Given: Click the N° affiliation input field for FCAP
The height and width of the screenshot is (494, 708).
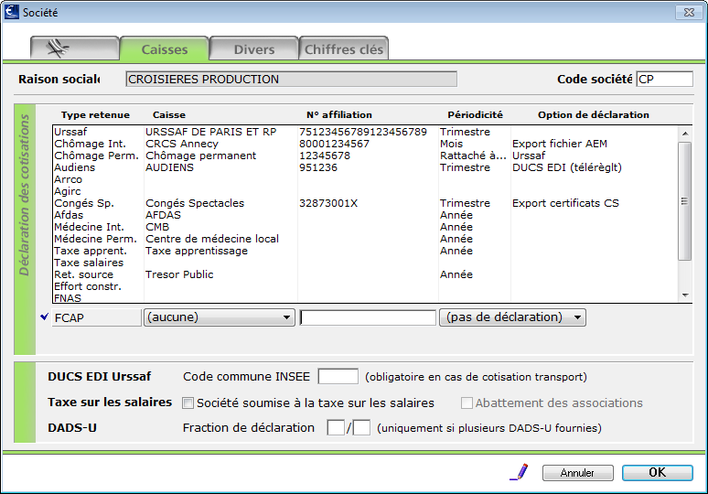Looking at the screenshot, I should [368, 317].
